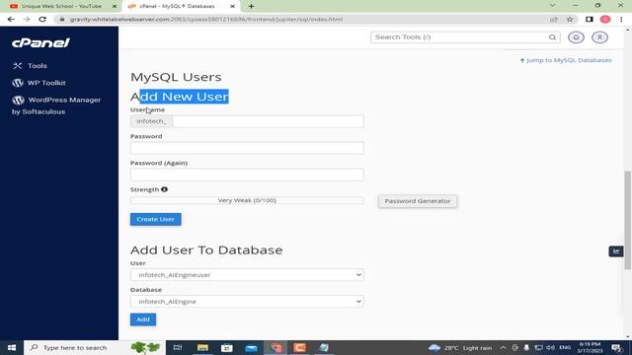Click the Strength info icon
The height and width of the screenshot is (355, 632).
[164, 189]
